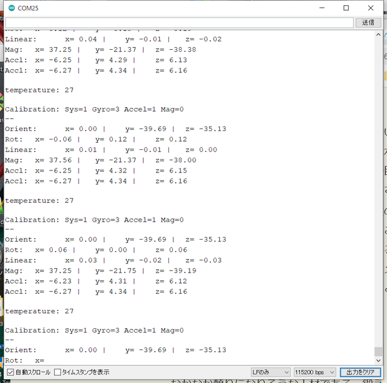The image size is (387, 383).
Task: Click the first Calibration status line
Action: 94,110
